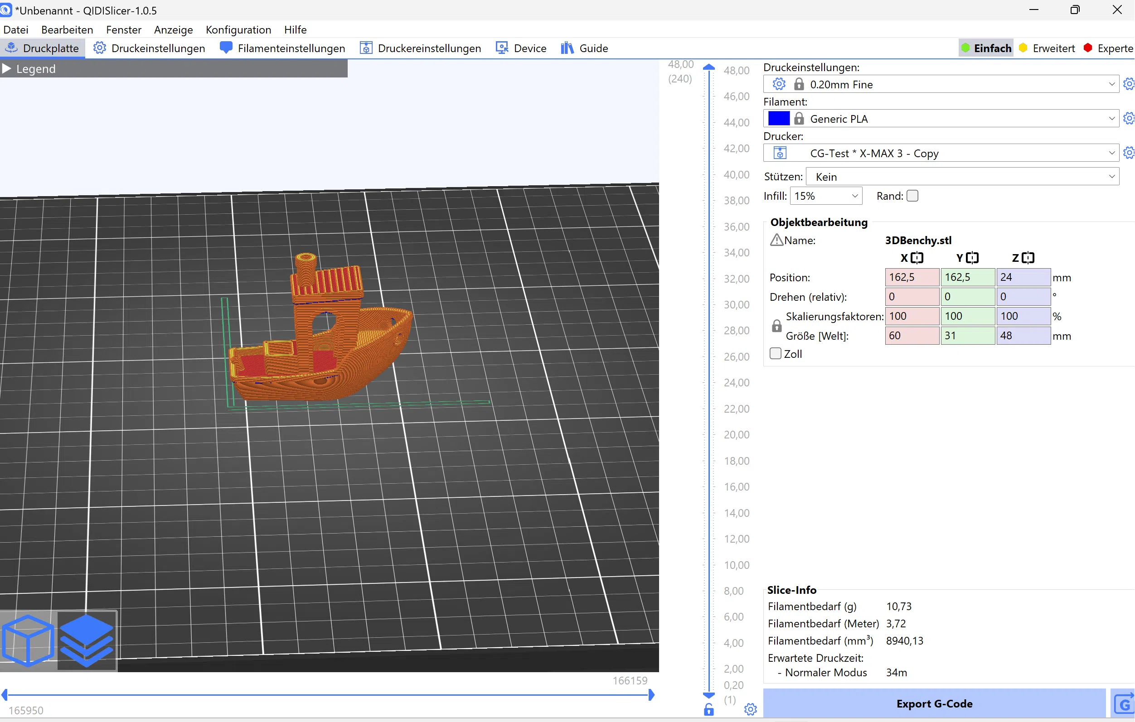Viewport: 1135px width, 722px height.
Task: Click the Y axis coordinate icon
Action: point(972,258)
